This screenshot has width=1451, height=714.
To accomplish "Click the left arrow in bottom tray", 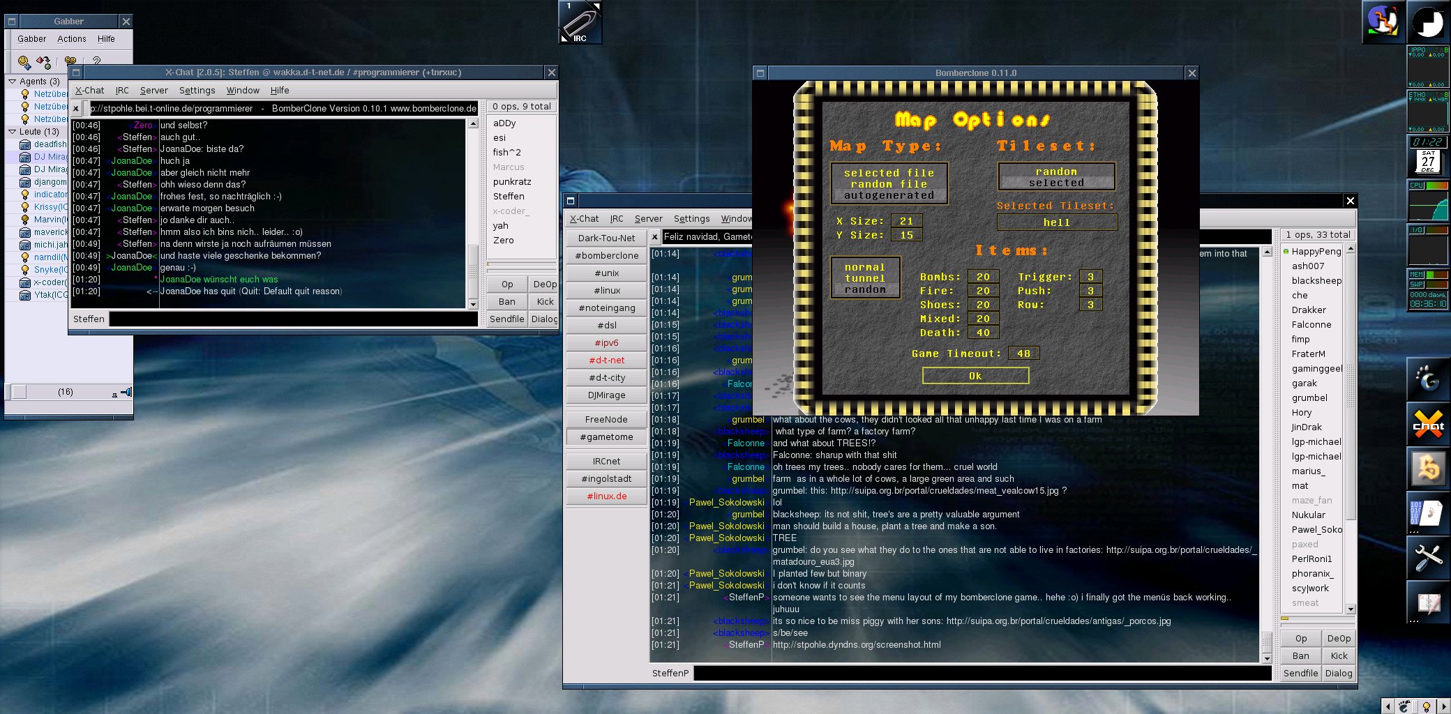I will 1388,706.
